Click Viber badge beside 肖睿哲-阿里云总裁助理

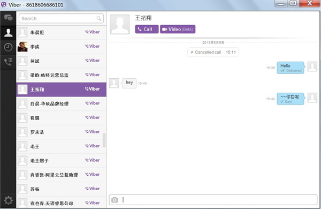(93, 175)
